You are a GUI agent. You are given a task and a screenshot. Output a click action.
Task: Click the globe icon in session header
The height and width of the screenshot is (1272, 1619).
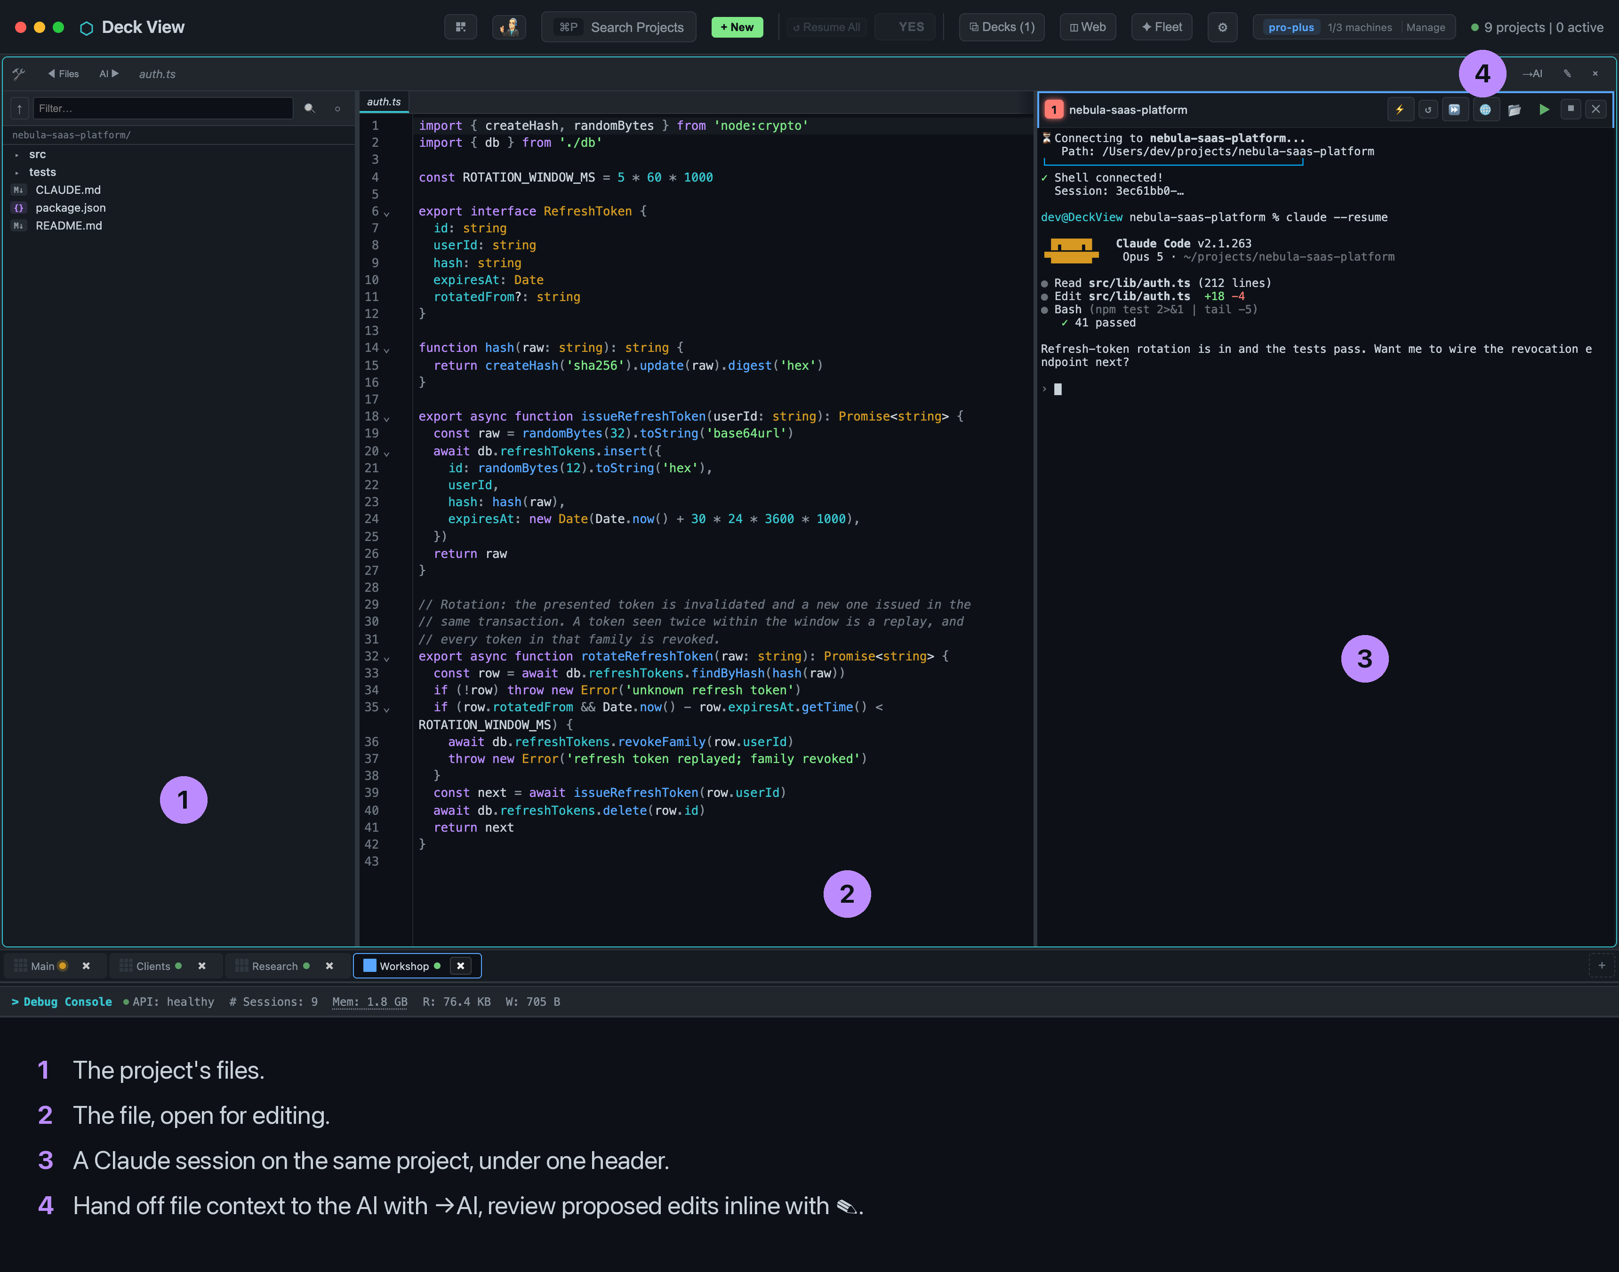pos(1485,110)
